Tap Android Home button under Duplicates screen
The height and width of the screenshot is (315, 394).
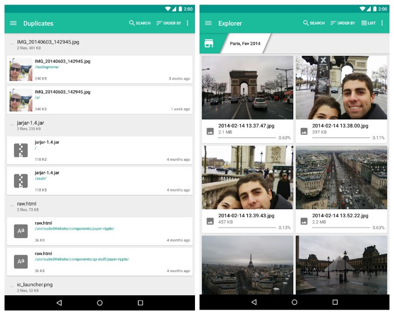click(x=100, y=303)
